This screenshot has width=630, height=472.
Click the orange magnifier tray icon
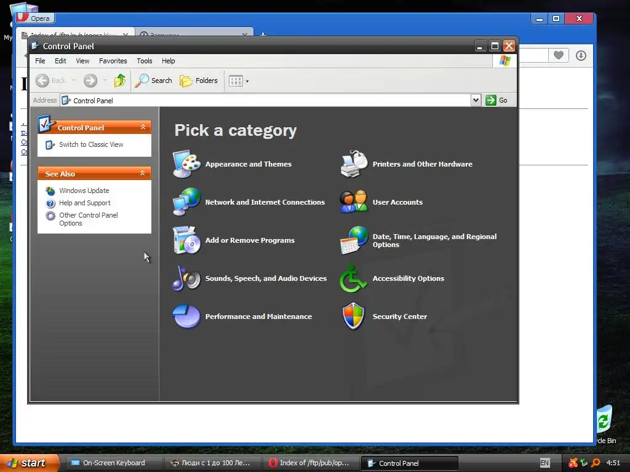[596, 463]
